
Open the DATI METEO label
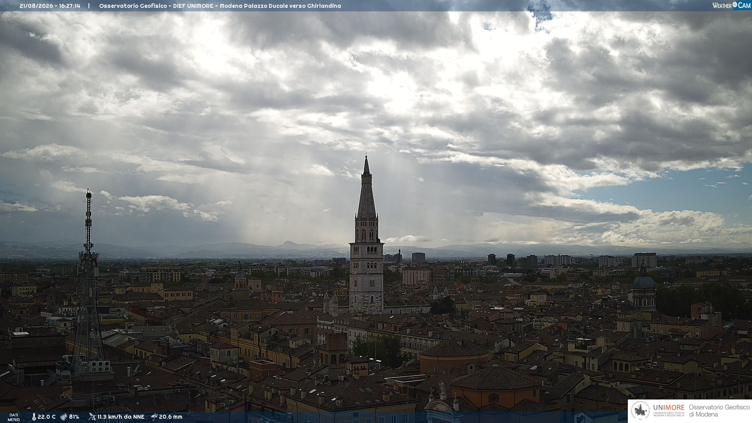pyautogui.click(x=14, y=417)
